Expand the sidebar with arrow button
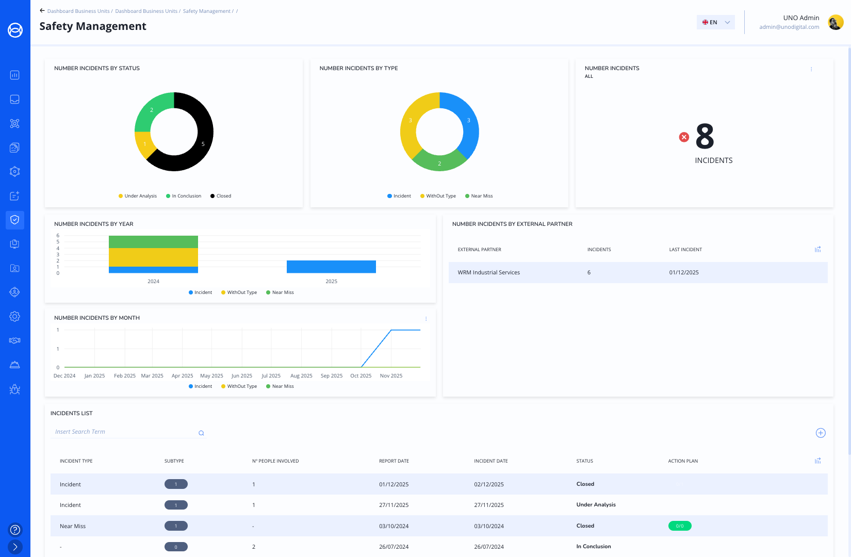This screenshot has width=851, height=557. pyautogui.click(x=15, y=547)
